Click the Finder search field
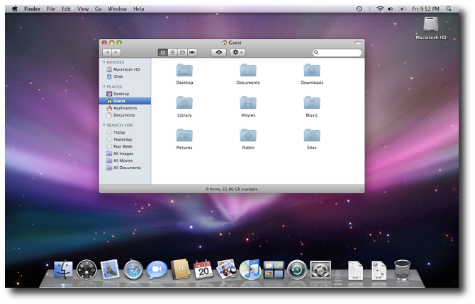The height and width of the screenshot is (304, 475). coord(339,52)
